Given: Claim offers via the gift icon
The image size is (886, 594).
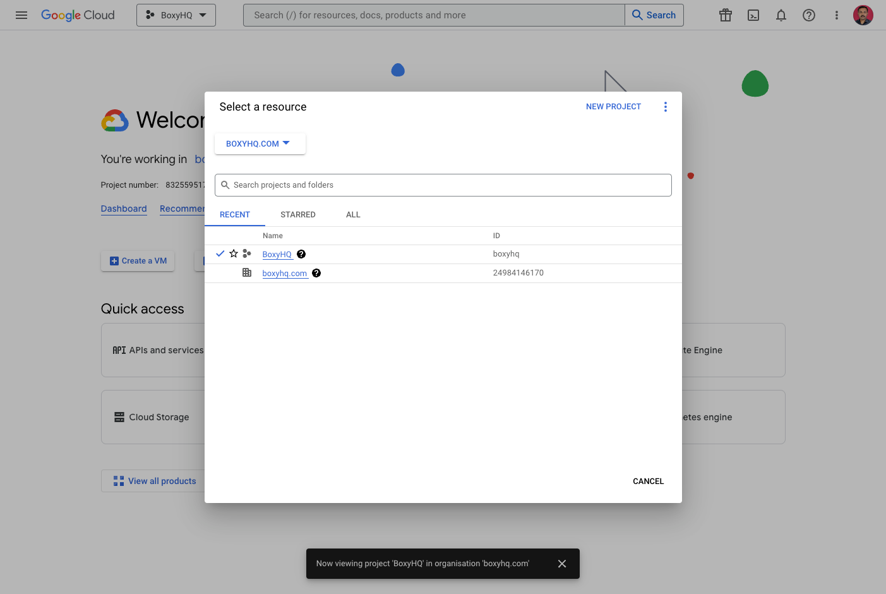Looking at the screenshot, I should [725, 15].
